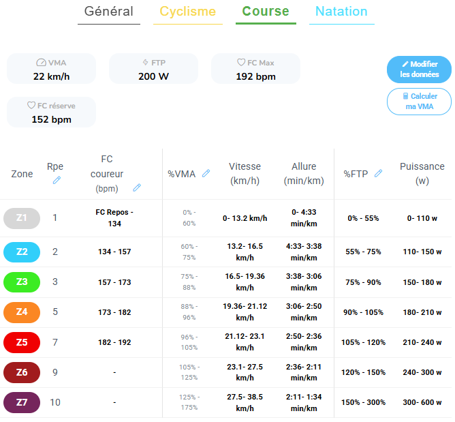Viewport: 455px width, 422px height.
Task: Click the VMA speedometer icon
Action: tap(41, 63)
